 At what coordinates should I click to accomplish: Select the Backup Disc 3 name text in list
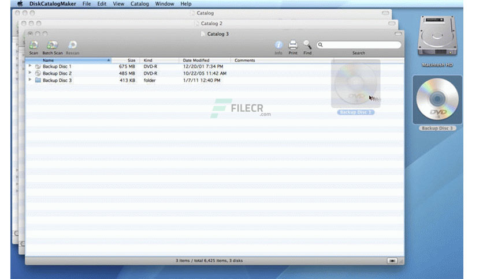(x=57, y=80)
